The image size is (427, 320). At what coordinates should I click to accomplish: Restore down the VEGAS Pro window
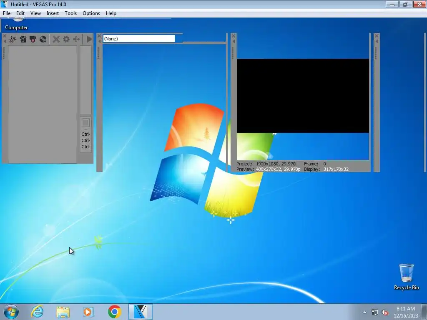tap(406, 4)
